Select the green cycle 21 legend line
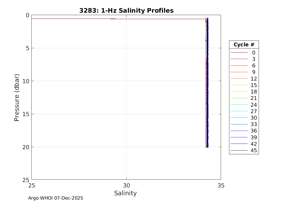The height and width of the screenshot is (202, 282). click(x=239, y=98)
